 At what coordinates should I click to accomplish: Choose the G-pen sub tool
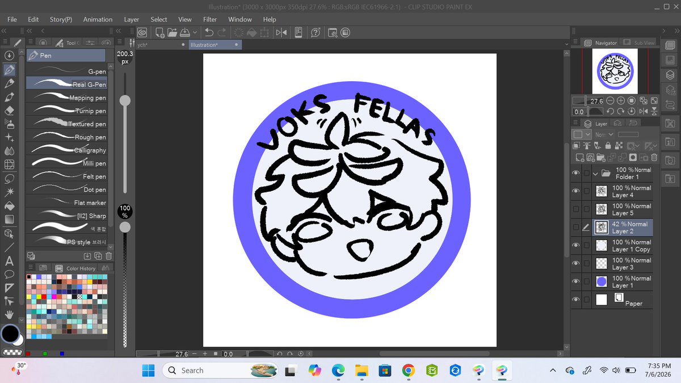click(68, 71)
